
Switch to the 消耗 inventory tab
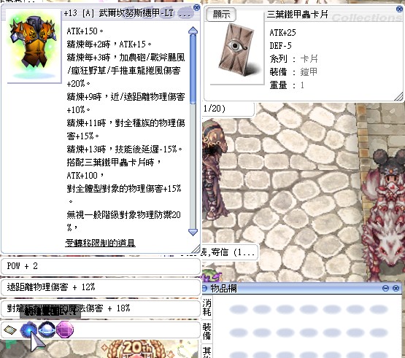pyautogui.click(x=207, y=307)
